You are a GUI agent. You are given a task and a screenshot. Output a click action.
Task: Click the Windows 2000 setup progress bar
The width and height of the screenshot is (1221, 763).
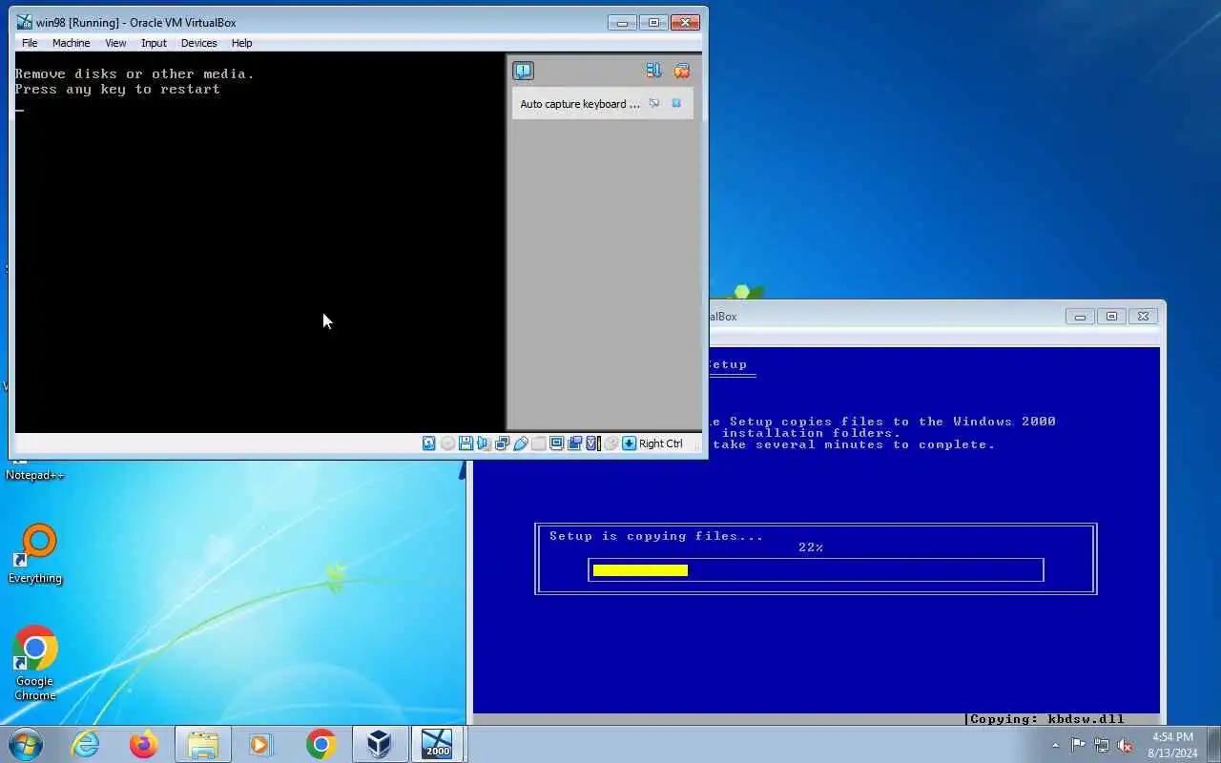(816, 570)
